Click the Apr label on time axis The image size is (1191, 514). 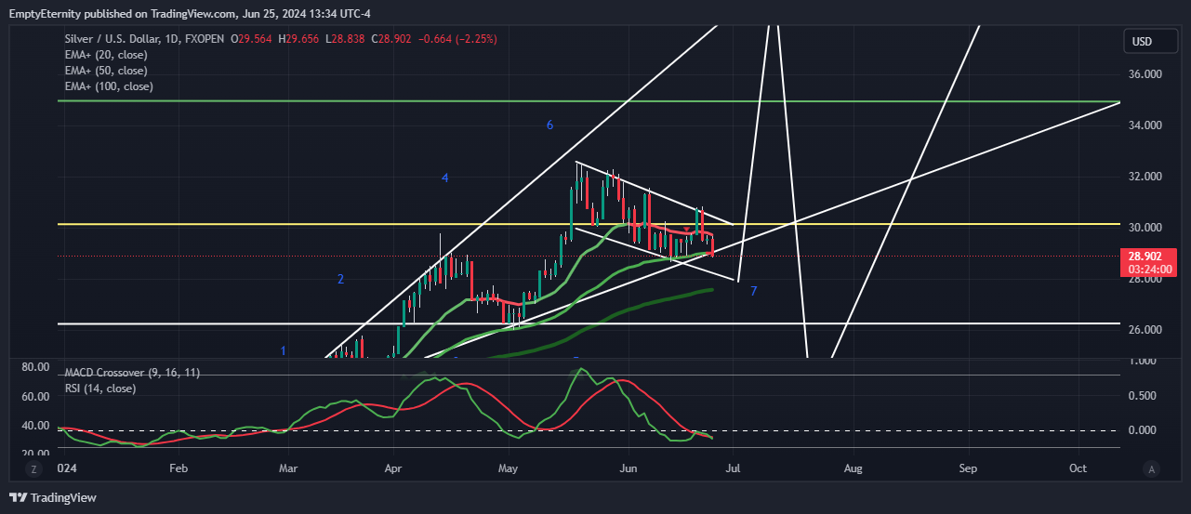[x=394, y=469]
